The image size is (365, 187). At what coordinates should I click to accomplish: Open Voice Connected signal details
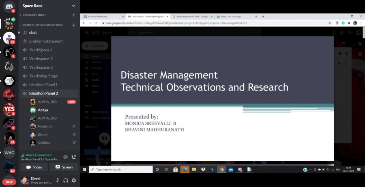[36, 155]
